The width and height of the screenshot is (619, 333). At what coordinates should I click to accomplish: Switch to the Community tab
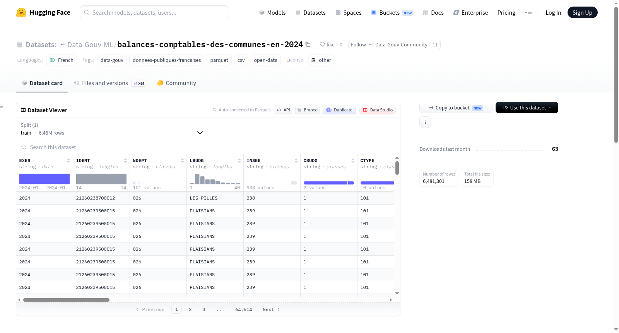coord(177,83)
